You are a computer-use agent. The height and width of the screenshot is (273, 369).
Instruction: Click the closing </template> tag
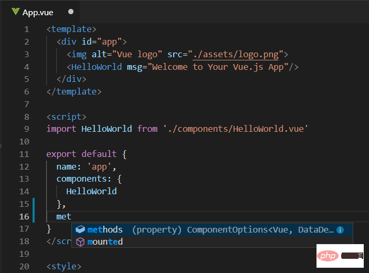(74, 91)
